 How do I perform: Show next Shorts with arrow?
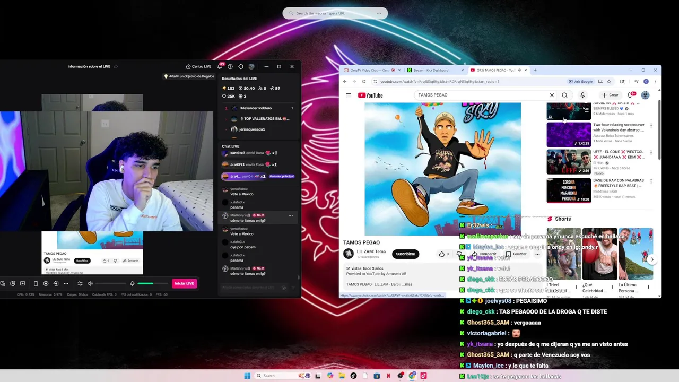pos(652,259)
